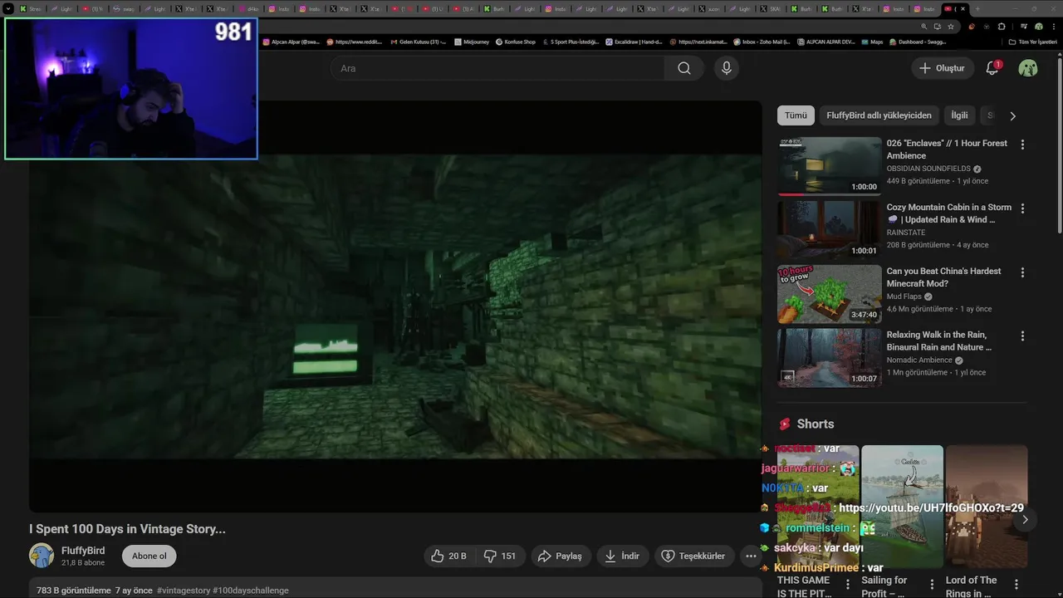
Task: Open Midjourney bookmark
Action: pyautogui.click(x=472, y=42)
